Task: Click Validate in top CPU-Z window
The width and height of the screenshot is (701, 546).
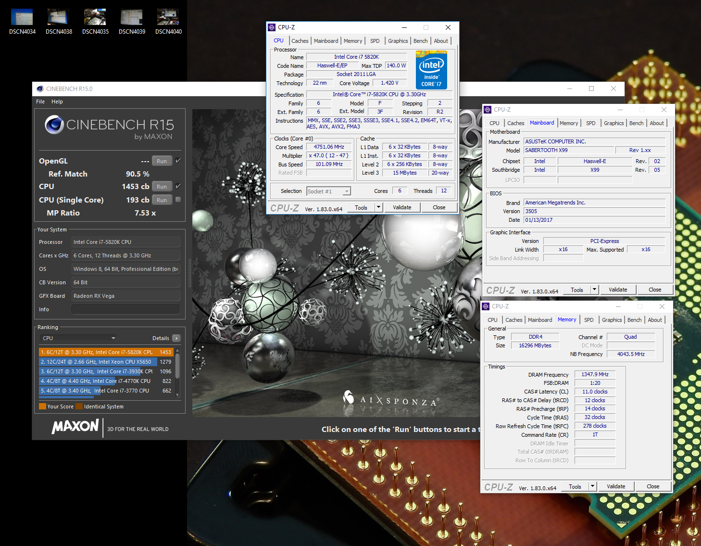Action: 402,207
